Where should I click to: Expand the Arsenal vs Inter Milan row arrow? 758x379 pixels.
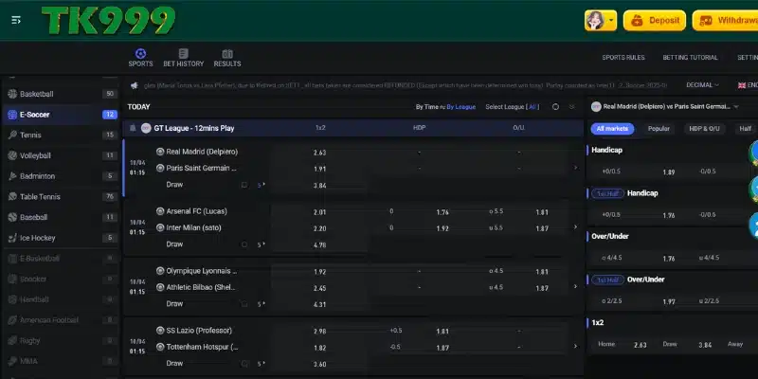pyautogui.click(x=575, y=226)
